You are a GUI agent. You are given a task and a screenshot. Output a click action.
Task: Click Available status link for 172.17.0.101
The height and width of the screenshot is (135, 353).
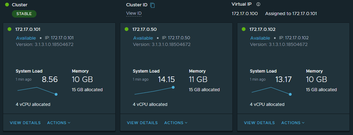(x=26, y=38)
